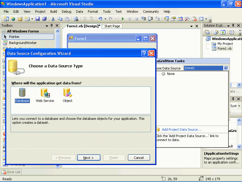Viewport: 242px width, 182px height.
Task: Click the Step Over debug icon
Action: [x=150, y=19]
